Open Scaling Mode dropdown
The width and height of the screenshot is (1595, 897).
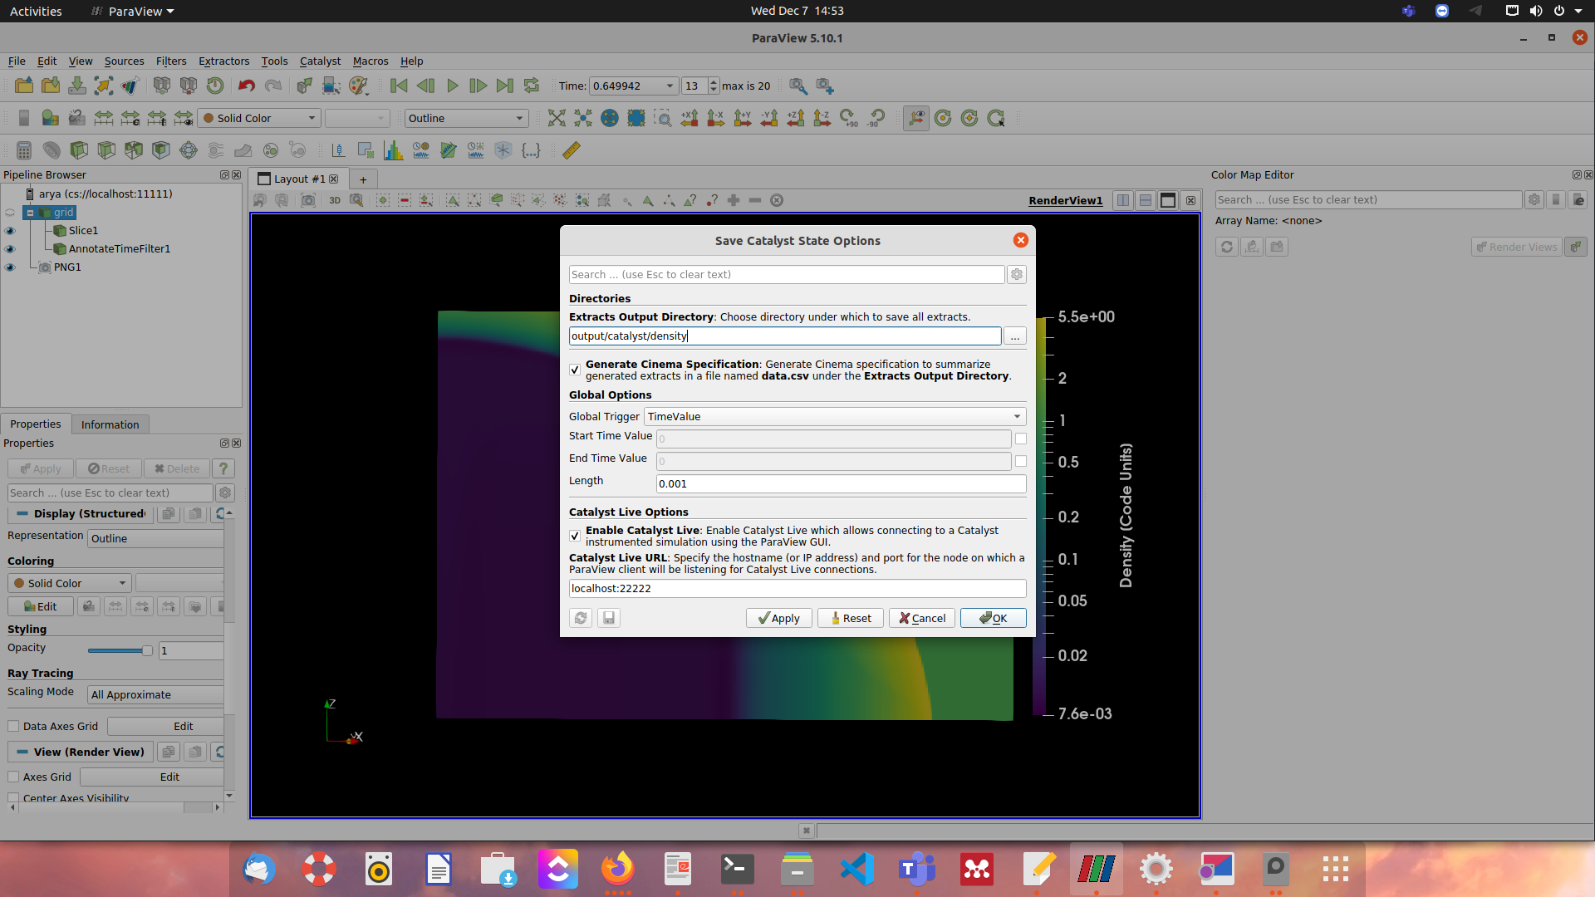click(x=155, y=694)
